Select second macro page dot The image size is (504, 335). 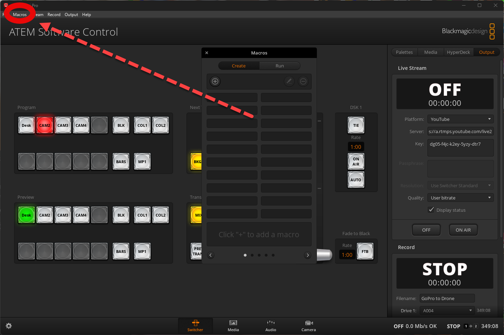click(x=252, y=255)
